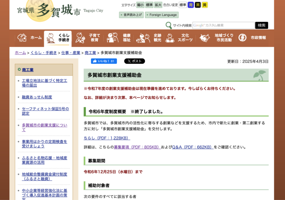The height and width of the screenshot is (200, 285).
Task: Open the 募集要項 PDF link
Action: coord(137,147)
